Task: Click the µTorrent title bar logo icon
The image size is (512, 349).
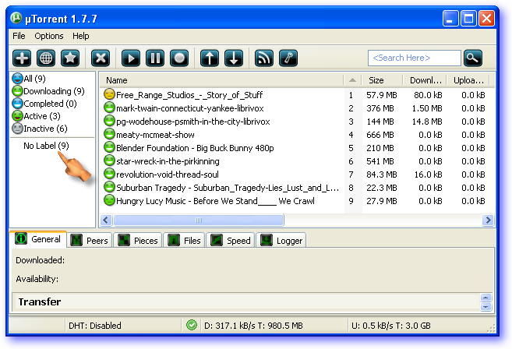Action: click(x=16, y=18)
